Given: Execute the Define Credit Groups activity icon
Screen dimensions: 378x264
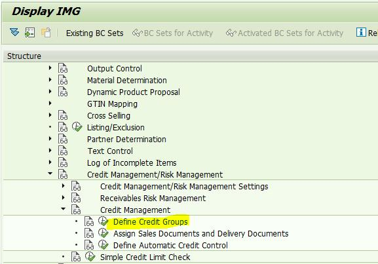Looking at the screenshot, I should coord(103,221).
